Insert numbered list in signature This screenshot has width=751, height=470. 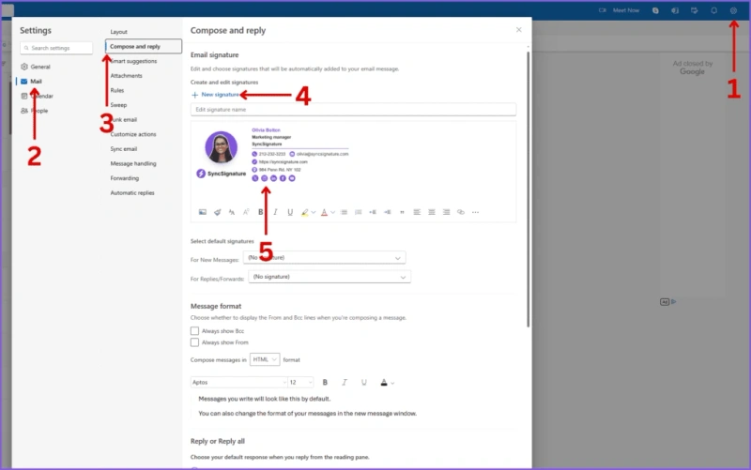359,212
